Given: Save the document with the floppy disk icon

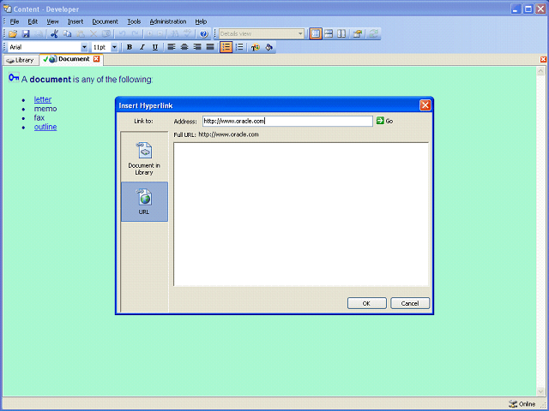Looking at the screenshot, I should [x=26, y=34].
